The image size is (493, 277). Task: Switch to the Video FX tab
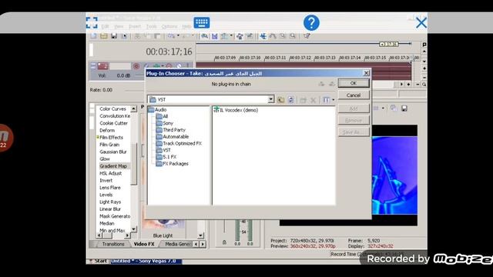(144, 244)
